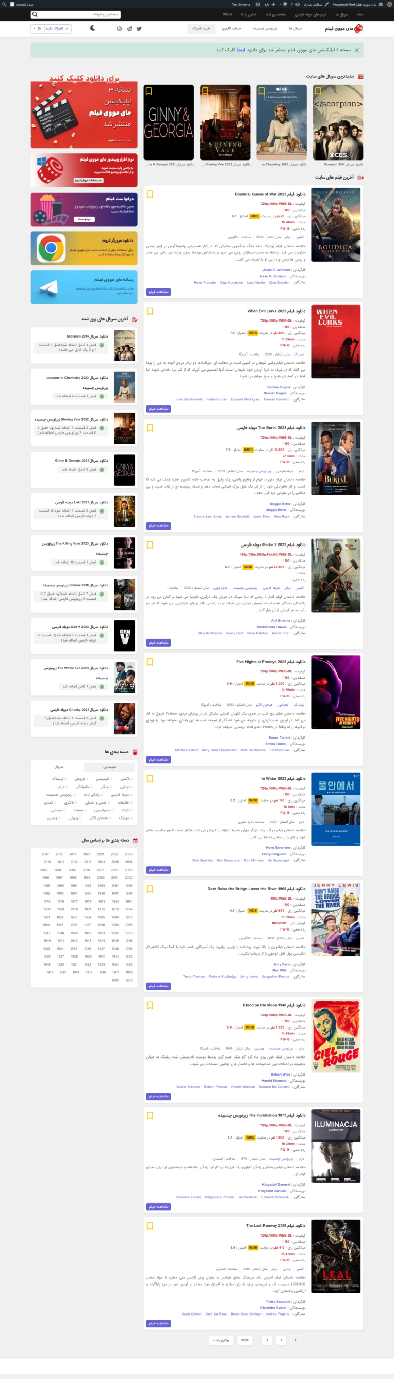
Task: Open the Instagram page icon
Action: [119, 29]
